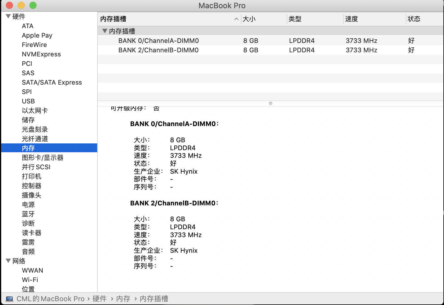
Task: Collapse the 网络 section in sidebar
Action: [8, 261]
